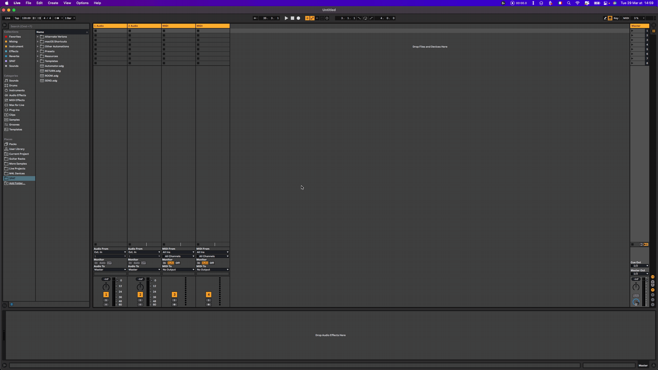
Task: Solo track 1 Audio
Action: click(106, 300)
